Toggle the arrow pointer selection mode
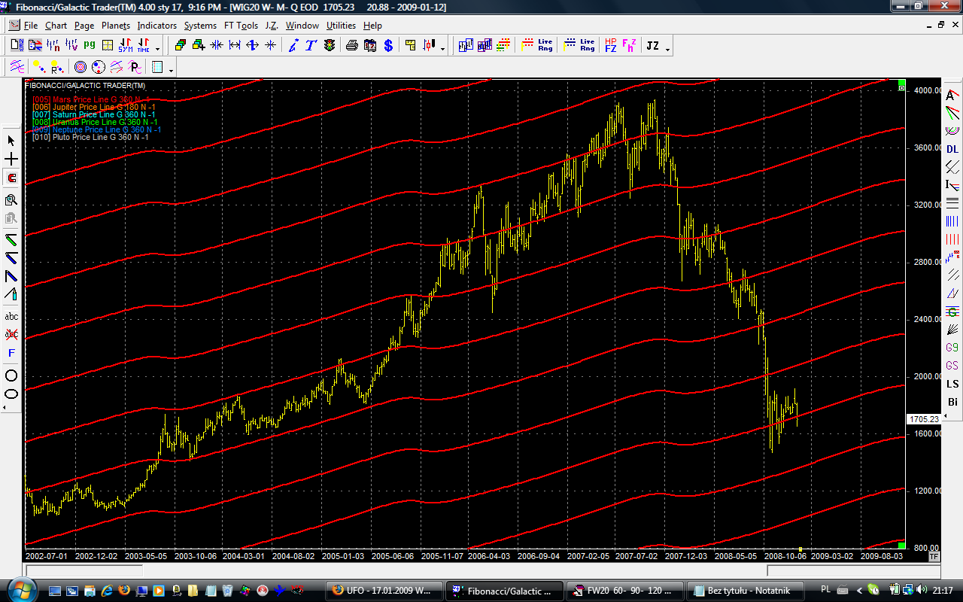 (11, 141)
